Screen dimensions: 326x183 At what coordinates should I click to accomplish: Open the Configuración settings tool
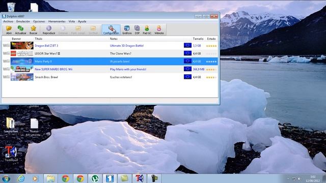pos(111,29)
